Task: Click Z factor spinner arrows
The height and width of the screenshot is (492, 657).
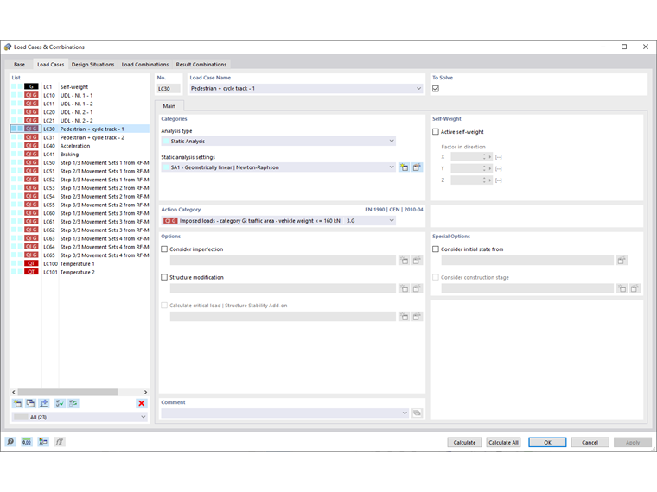Action: pos(484,180)
